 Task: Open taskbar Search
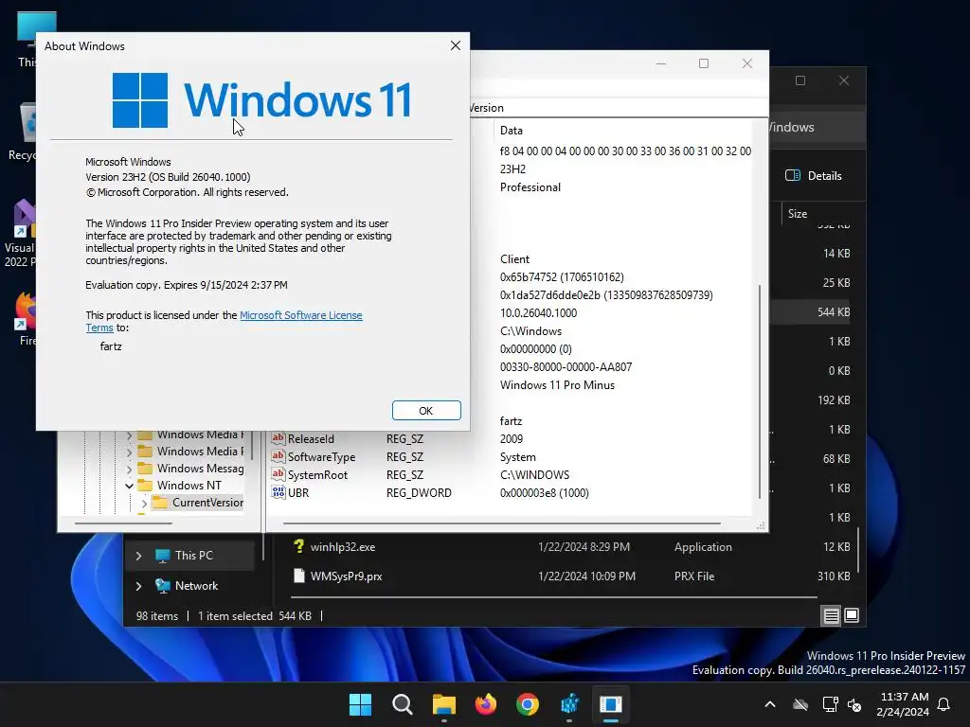point(402,704)
